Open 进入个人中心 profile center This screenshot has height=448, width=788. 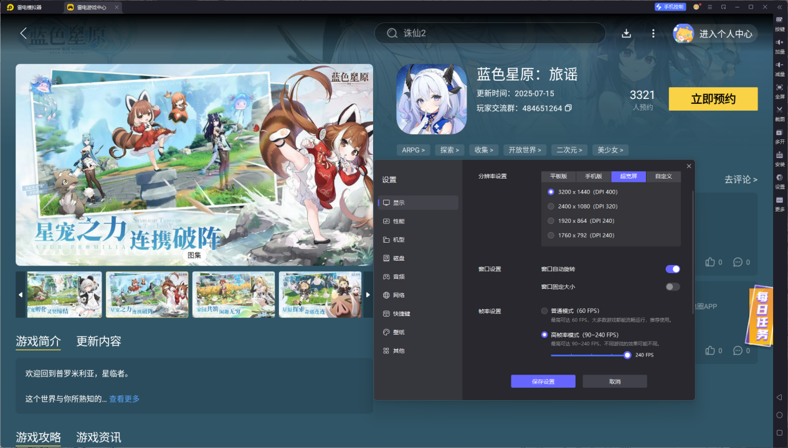(715, 34)
